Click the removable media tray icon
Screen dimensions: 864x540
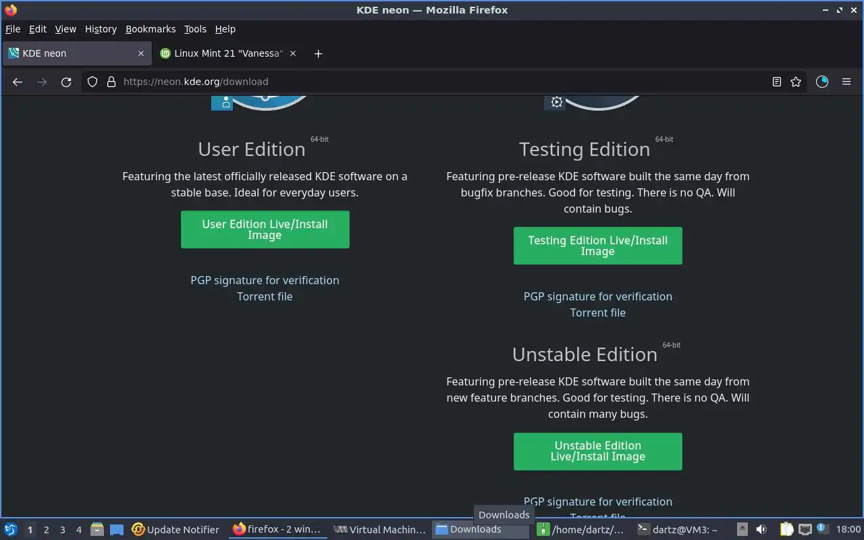tap(742, 530)
